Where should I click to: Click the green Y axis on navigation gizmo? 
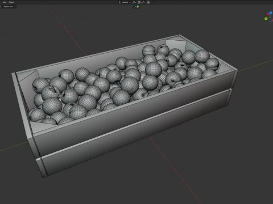coord(266,19)
